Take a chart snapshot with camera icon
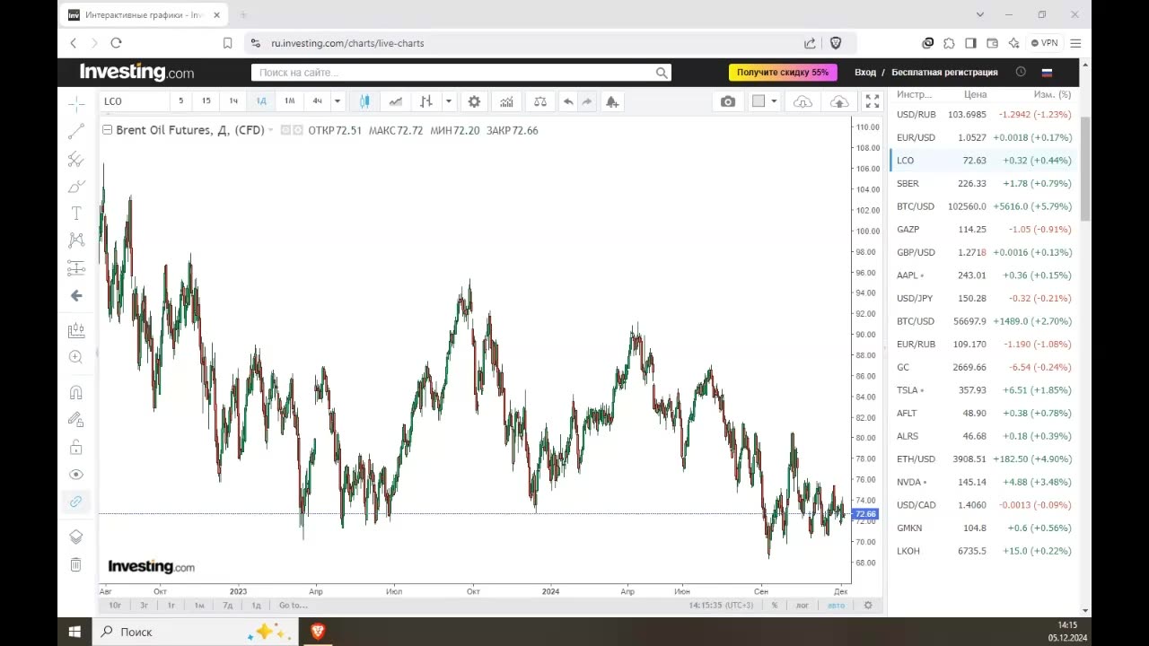Image resolution: width=1149 pixels, height=646 pixels. point(728,101)
